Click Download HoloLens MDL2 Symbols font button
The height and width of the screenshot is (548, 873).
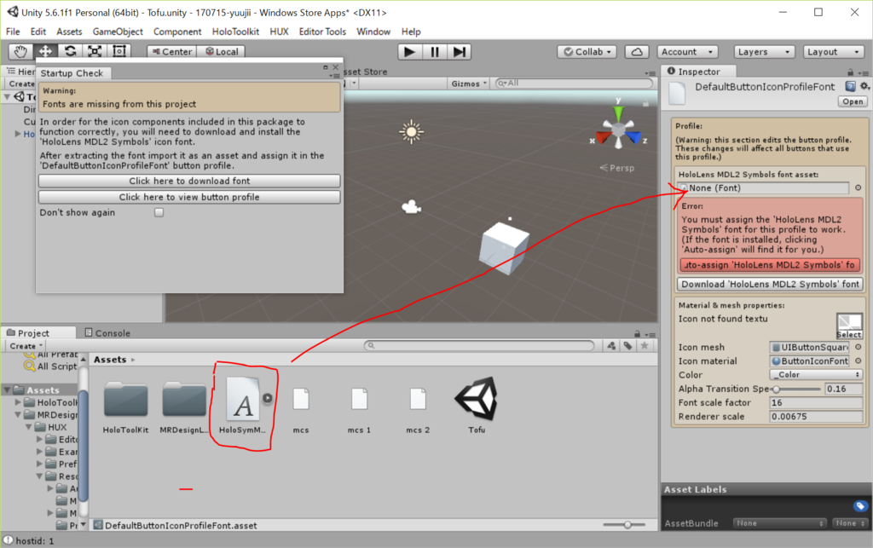click(x=770, y=284)
